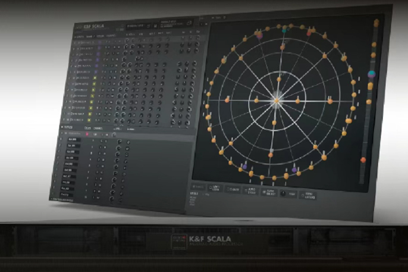Select the purple speaker at ring's lower right
Image resolution: width=408 pixels, height=272 pixels.
click(x=294, y=170)
